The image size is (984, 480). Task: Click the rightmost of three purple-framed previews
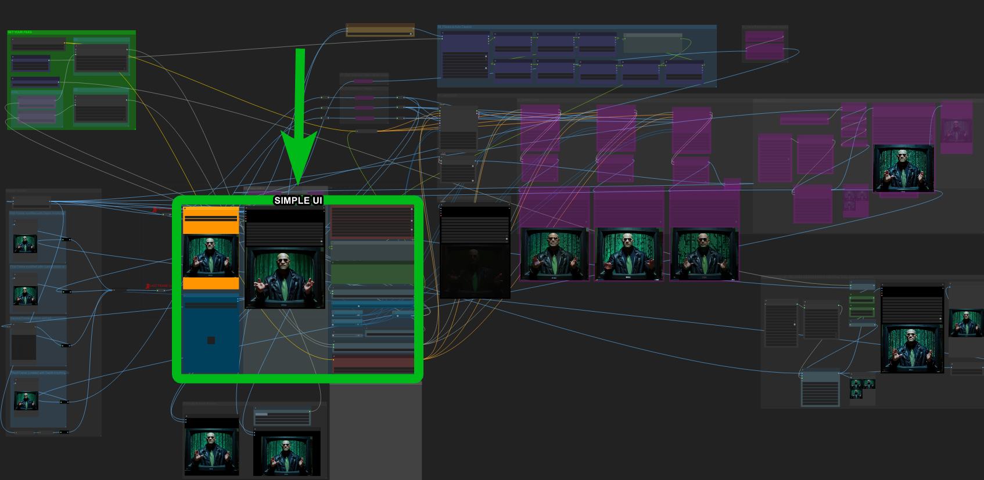pyautogui.click(x=705, y=254)
